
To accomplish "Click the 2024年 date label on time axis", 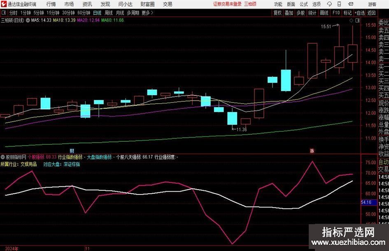I will point(12,249).
